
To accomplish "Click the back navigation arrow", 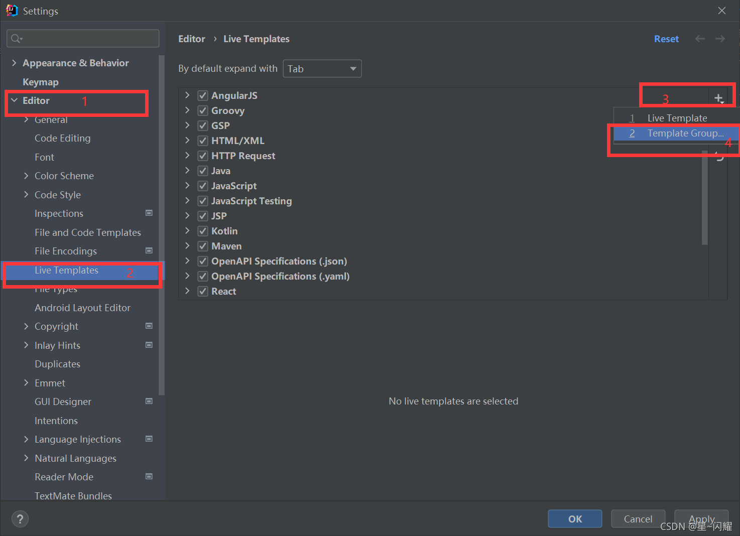I will (x=700, y=39).
